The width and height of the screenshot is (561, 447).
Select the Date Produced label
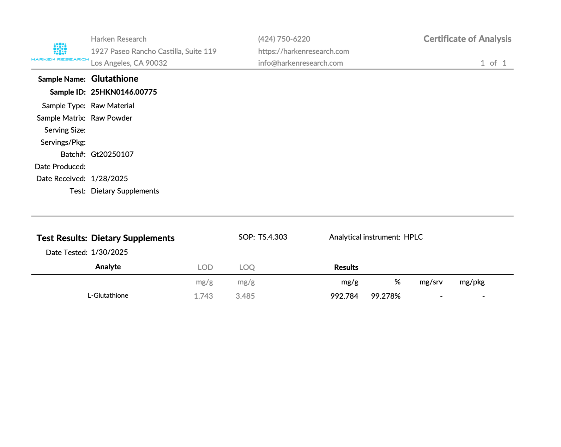(x=60, y=167)
